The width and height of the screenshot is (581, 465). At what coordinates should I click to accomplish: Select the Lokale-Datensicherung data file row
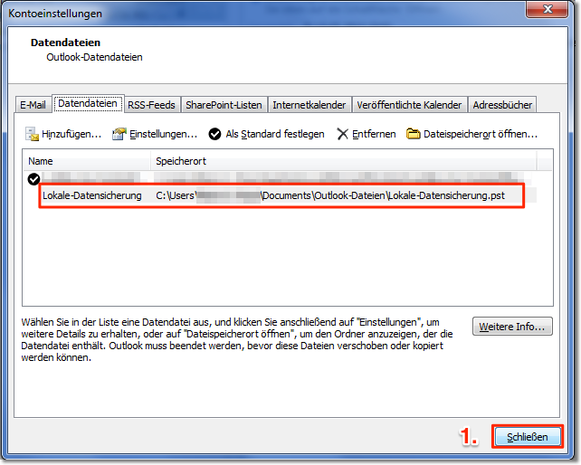coord(91,195)
